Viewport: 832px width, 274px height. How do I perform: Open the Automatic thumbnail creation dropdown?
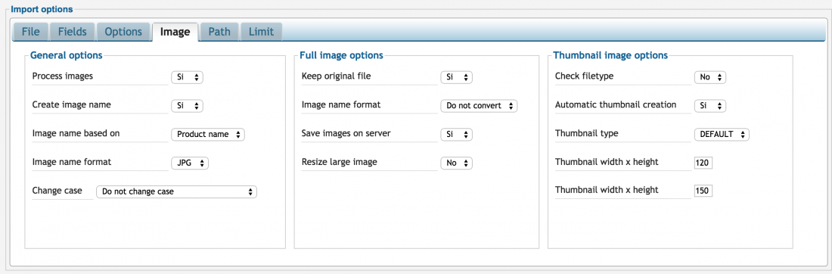[x=710, y=106]
